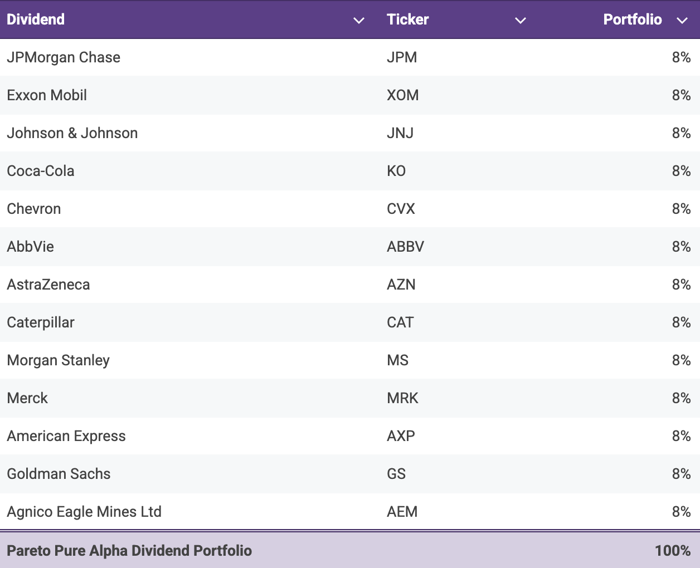Click the Dividend column header
This screenshot has width=700, height=568.
tap(35, 19)
